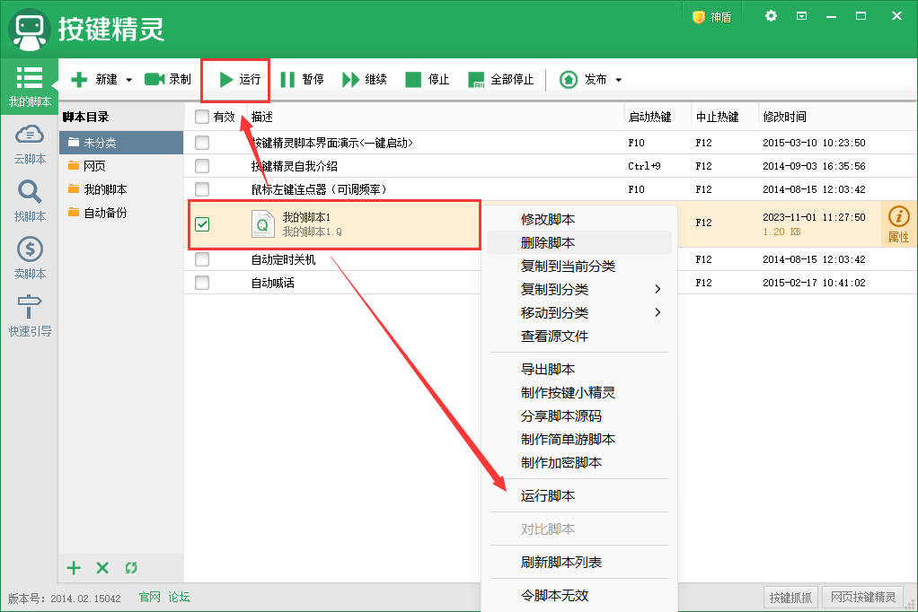918x612 pixels.
Task: Check the 自动喊话 row checkbox
Action: [x=202, y=283]
